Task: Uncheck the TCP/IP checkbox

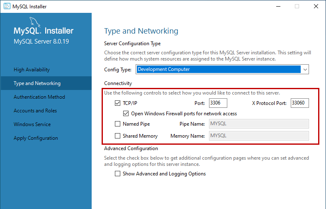Action: 117,103
